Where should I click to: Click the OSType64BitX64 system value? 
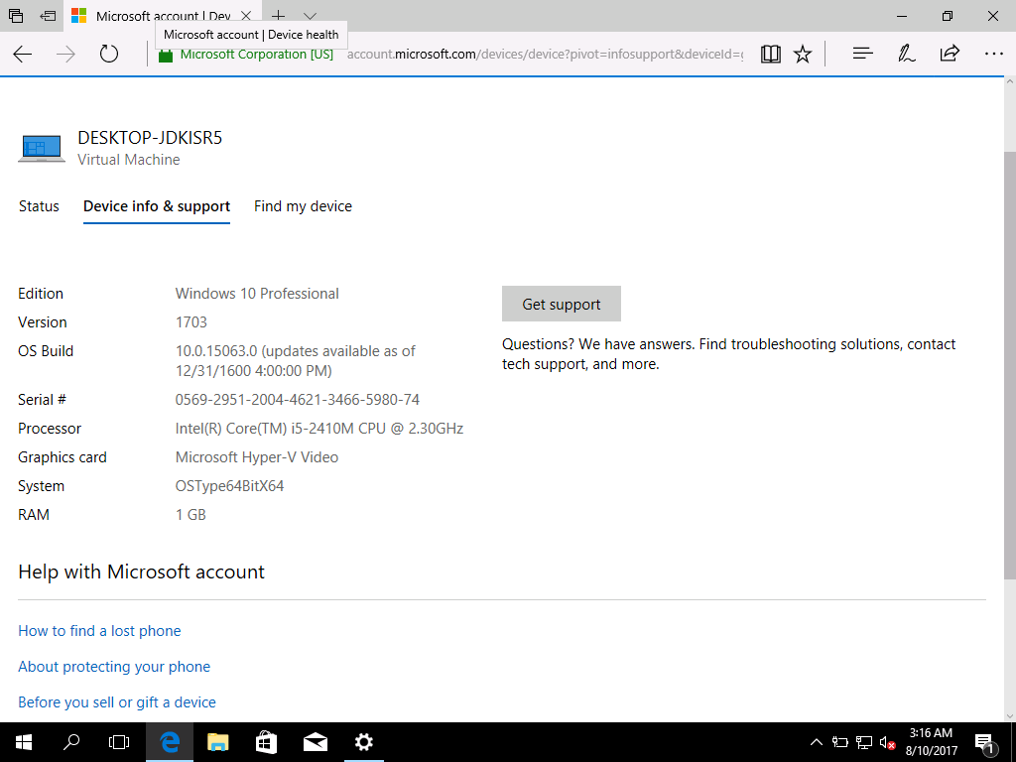pos(229,486)
